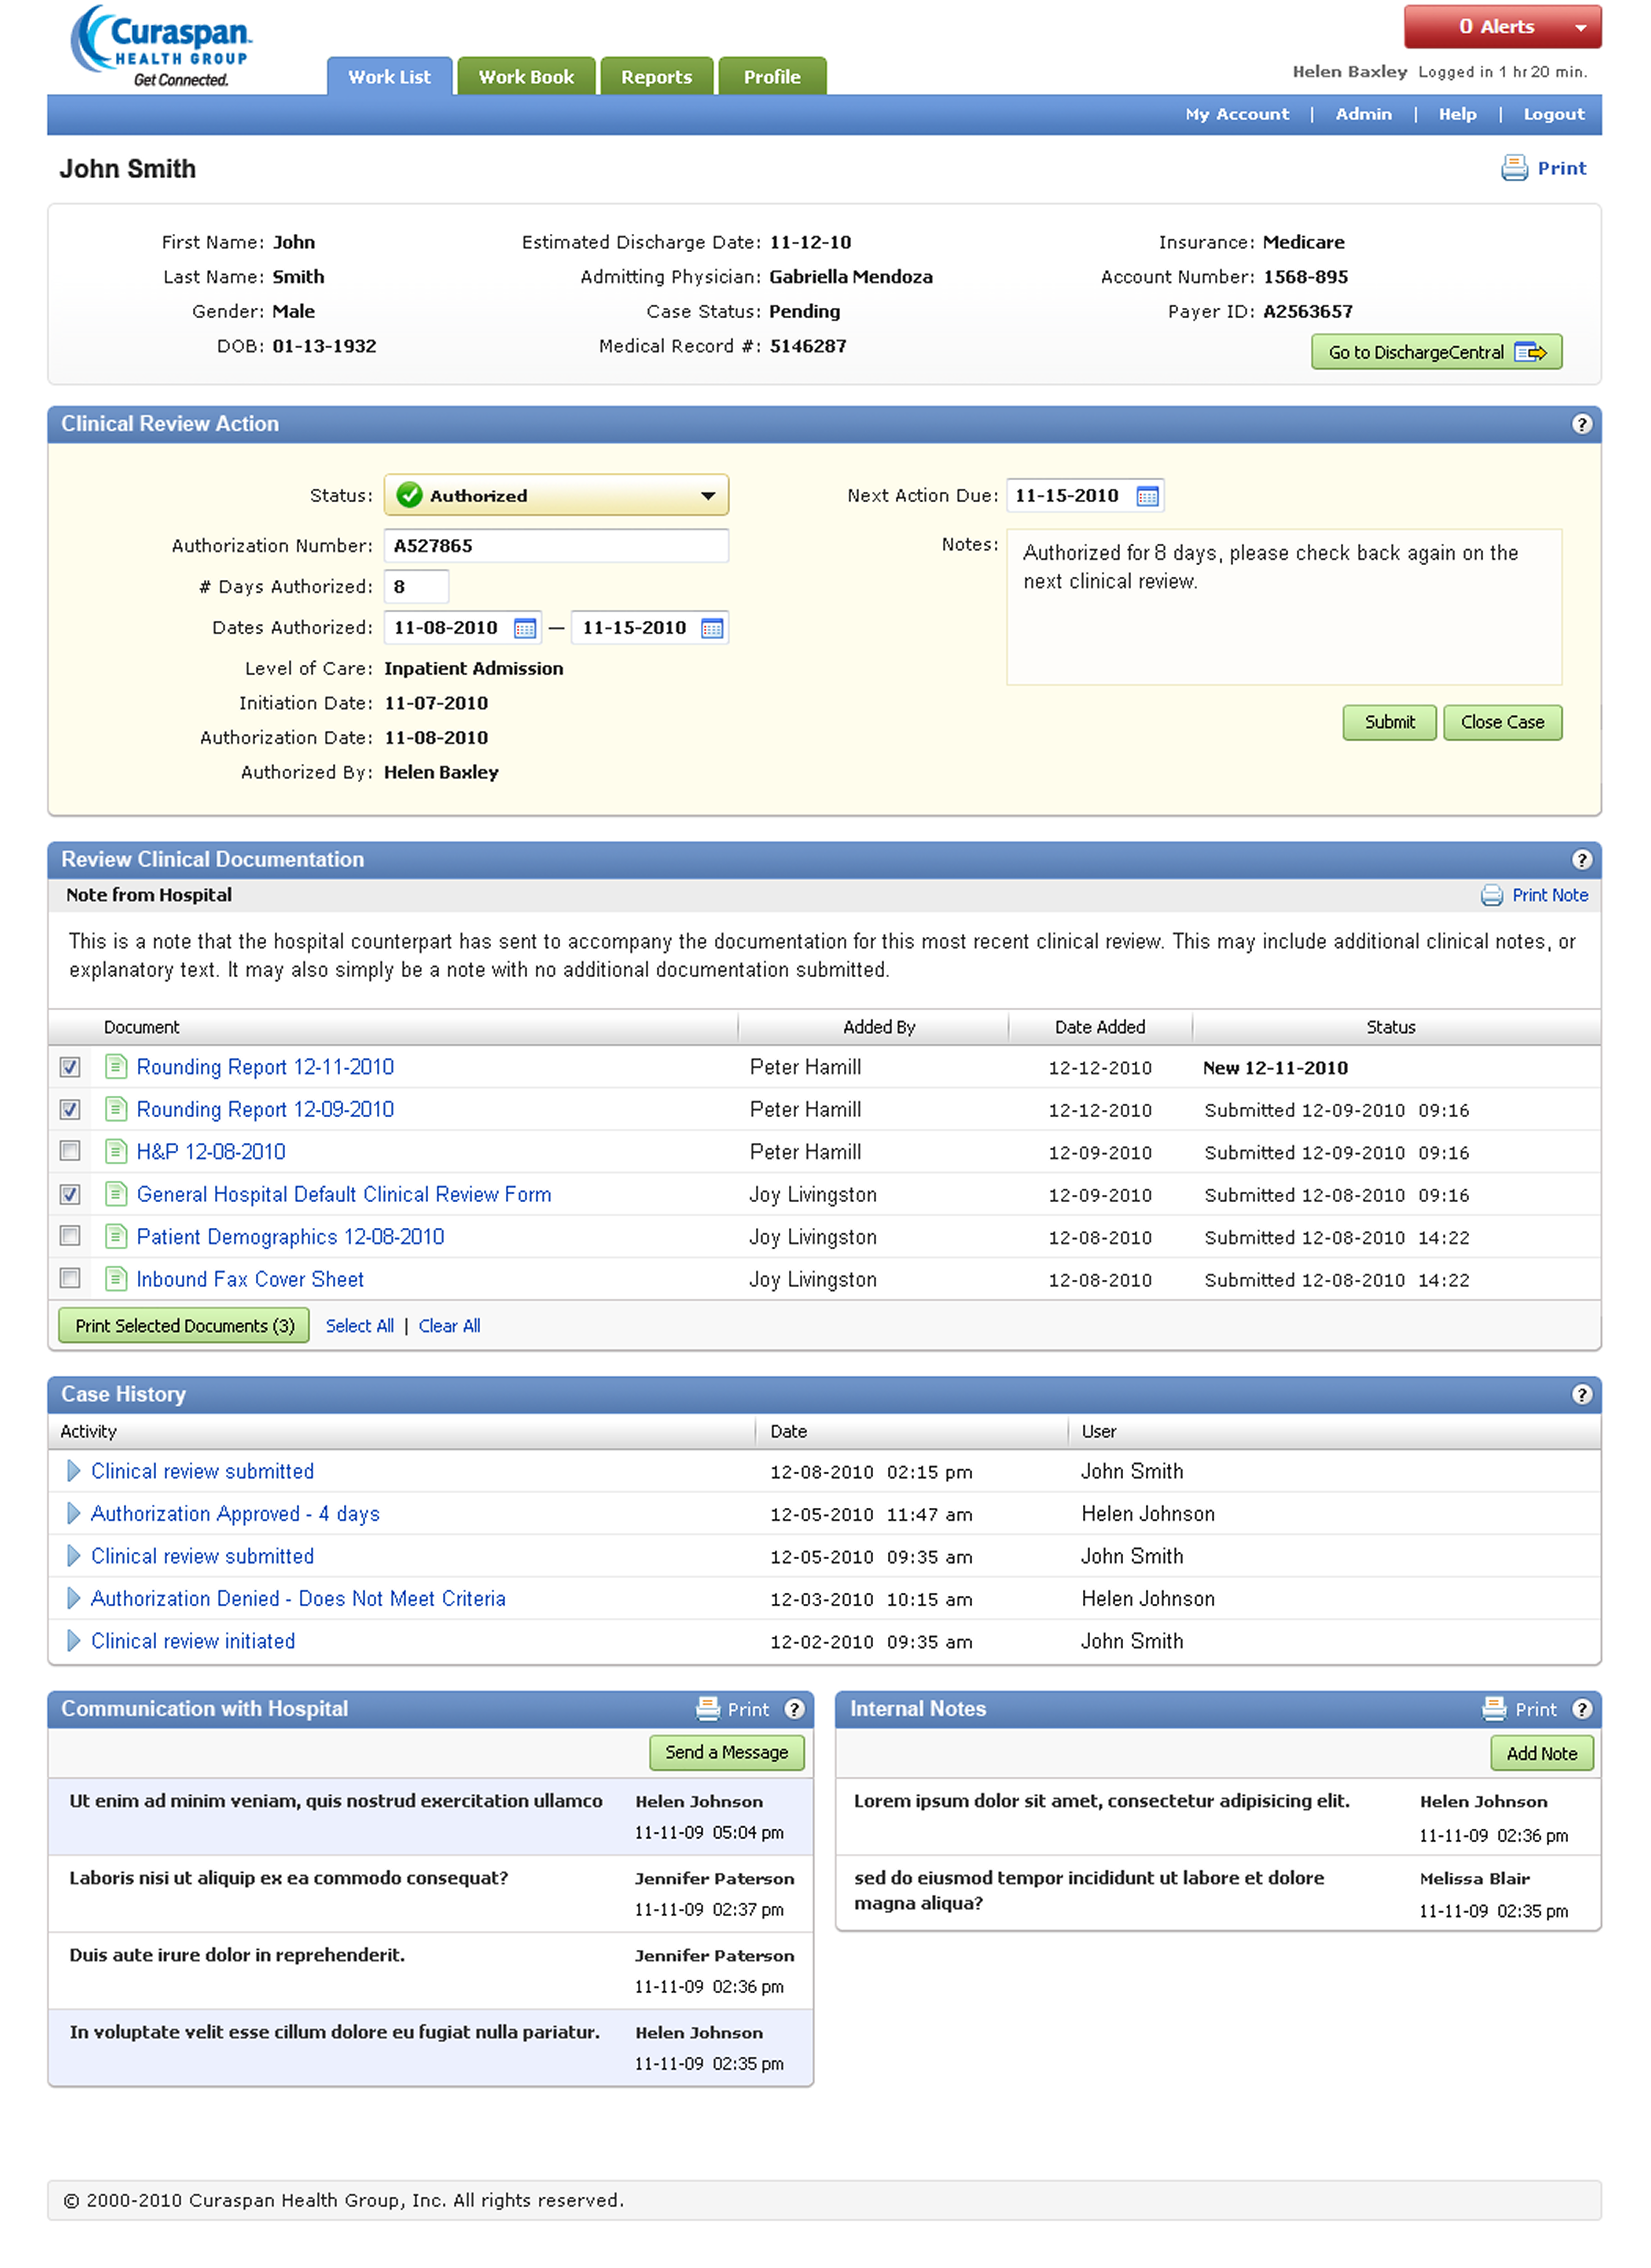Click the Select All documents link
The width and height of the screenshot is (1651, 2268).
point(359,1325)
